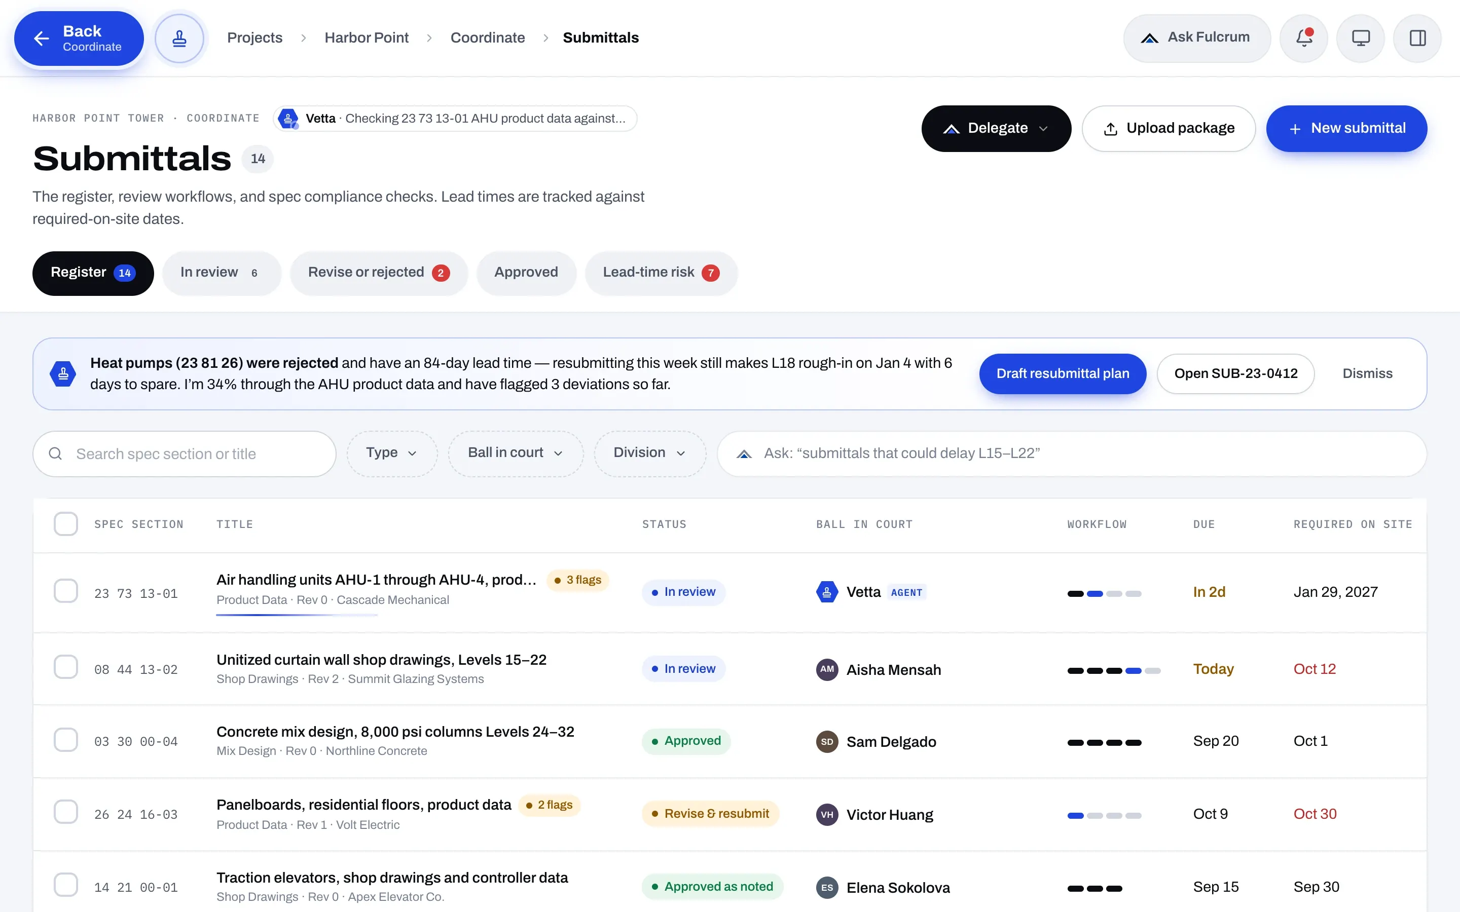The image size is (1460, 912).
Task: Click Victor Huang's VH avatar
Action: tap(827, 815)
